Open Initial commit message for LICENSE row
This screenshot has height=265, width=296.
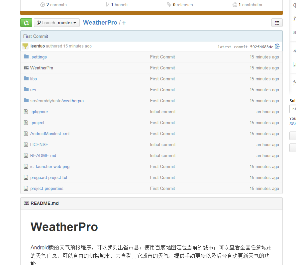tap(163, 144)
